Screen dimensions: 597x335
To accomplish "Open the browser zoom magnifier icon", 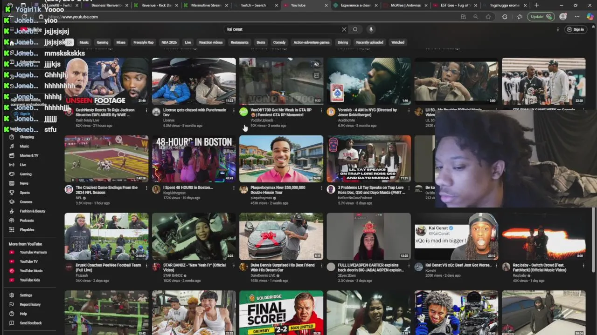I will (x=476, y=17).
